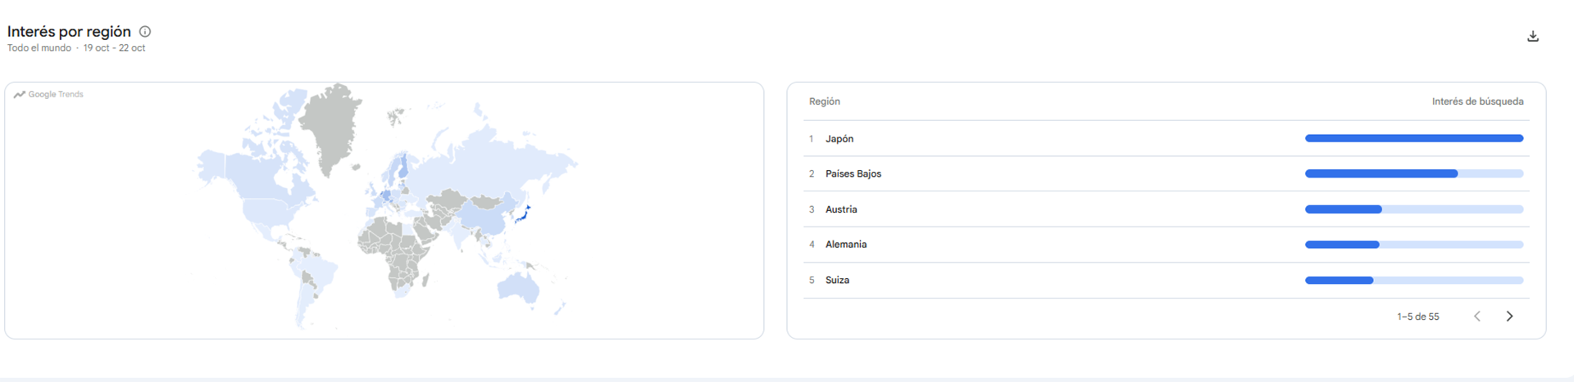Select Japón in the region list
This screenshot has width=1574, height=382.
tap(839, 139)
